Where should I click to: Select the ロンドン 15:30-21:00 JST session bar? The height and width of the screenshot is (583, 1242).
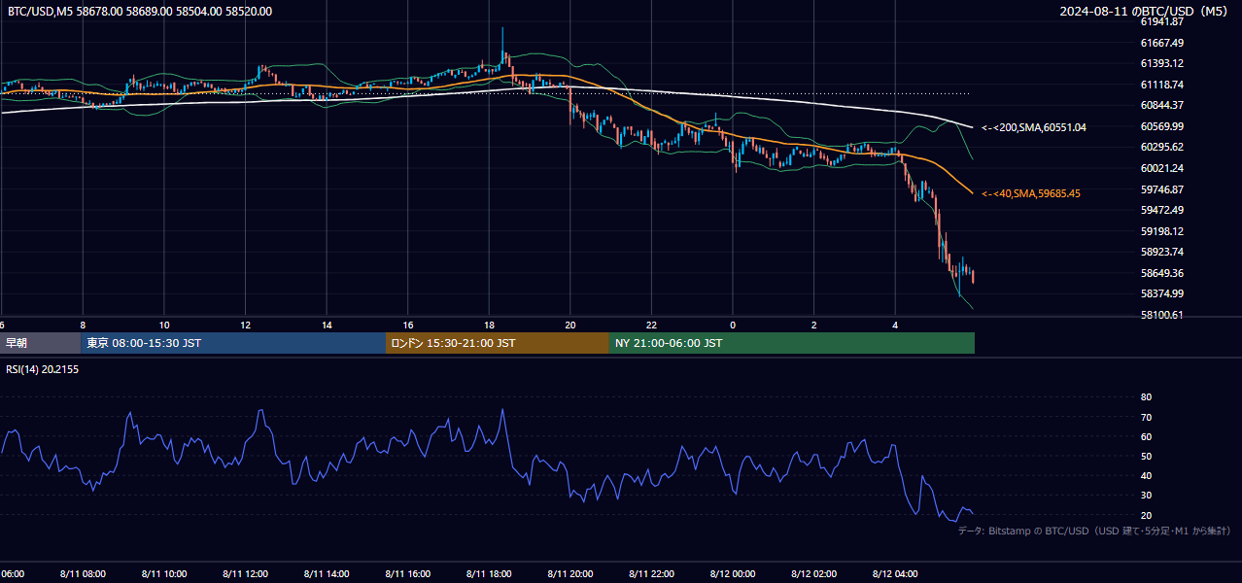pos(498,343)
